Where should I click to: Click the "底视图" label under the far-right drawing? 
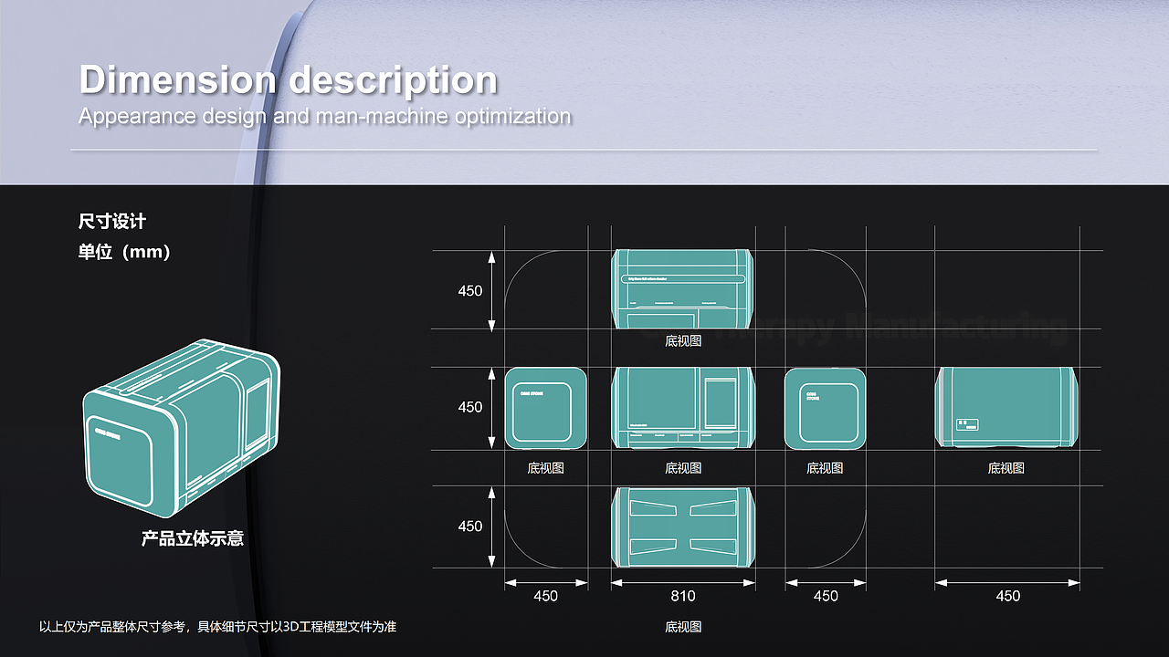pos(1006,468)
